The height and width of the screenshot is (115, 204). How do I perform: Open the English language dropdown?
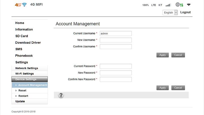(x=170, y=13)
